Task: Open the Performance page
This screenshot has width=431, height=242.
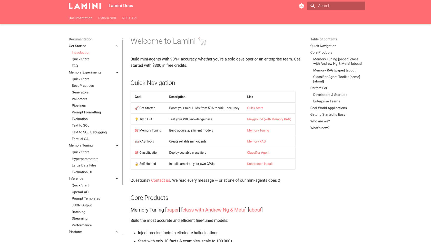Action: (x=82, y=225)
